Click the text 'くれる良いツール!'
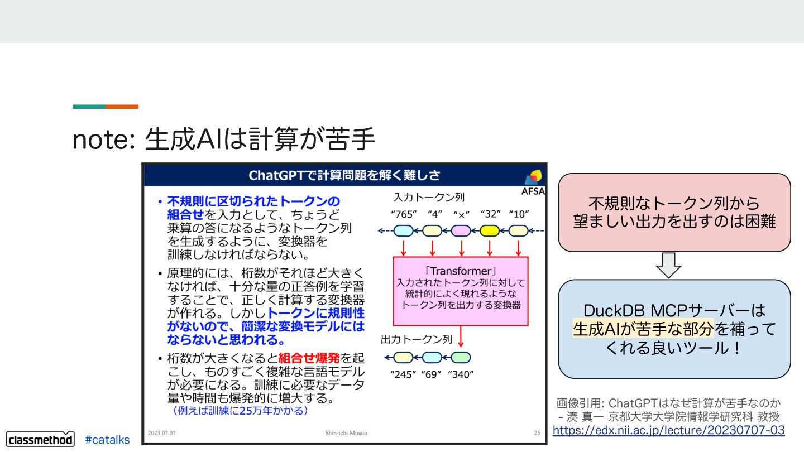 point(674,348)
